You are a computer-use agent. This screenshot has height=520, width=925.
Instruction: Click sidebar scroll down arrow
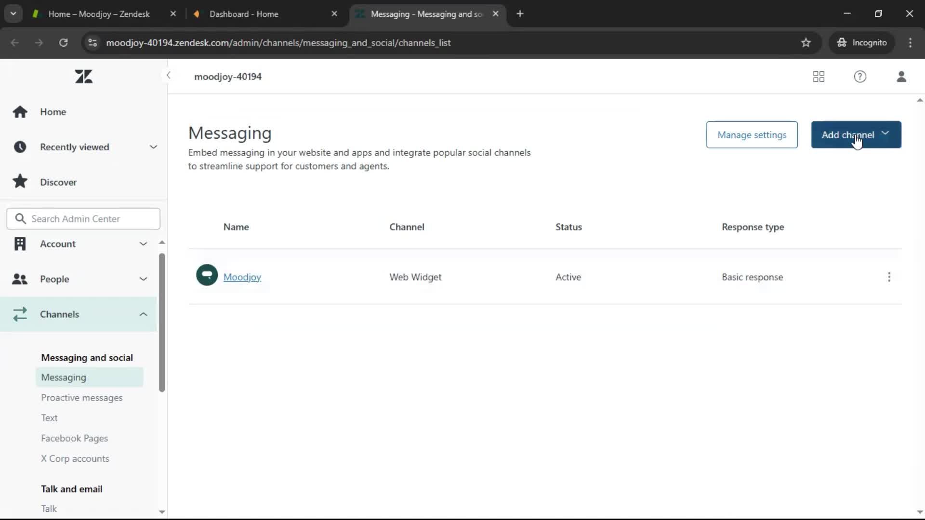pos(162,512)
